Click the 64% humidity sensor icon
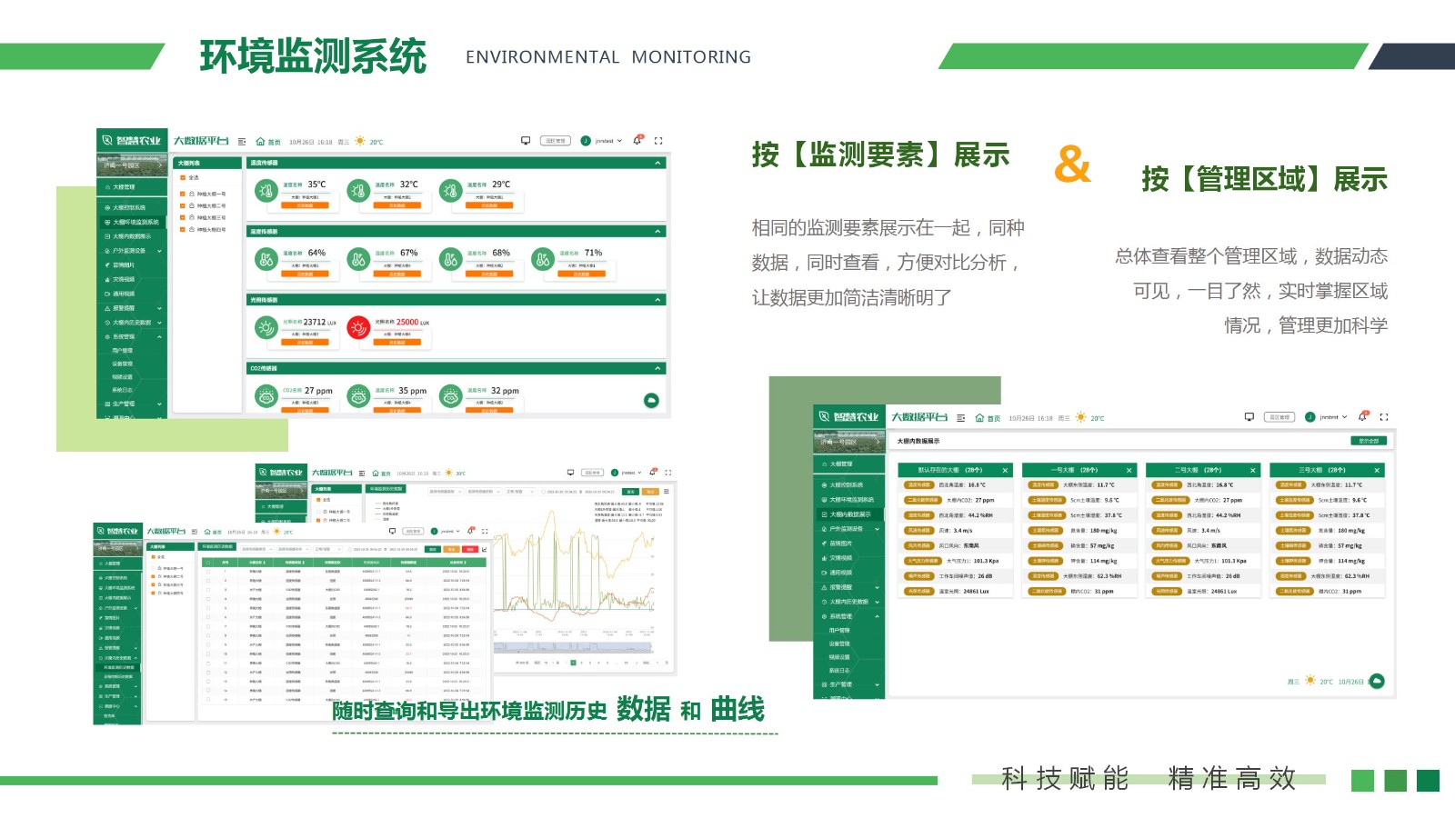The width and height of the screenshot is (1455, 818). tap(266, 260)
